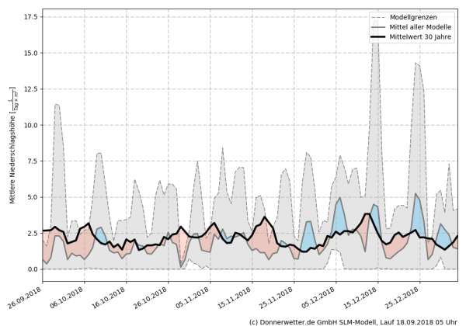Click the 0.0 tick label on y-axis
This screenshot has width=466, height=326.
(33, 269)
